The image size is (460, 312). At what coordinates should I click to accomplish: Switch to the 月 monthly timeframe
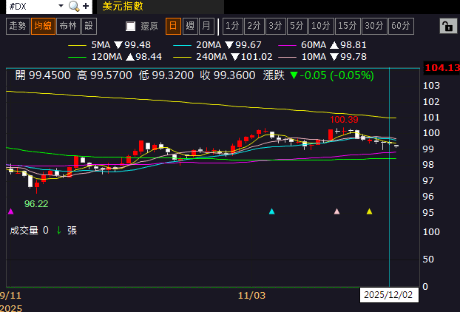(x=206, y=26)
